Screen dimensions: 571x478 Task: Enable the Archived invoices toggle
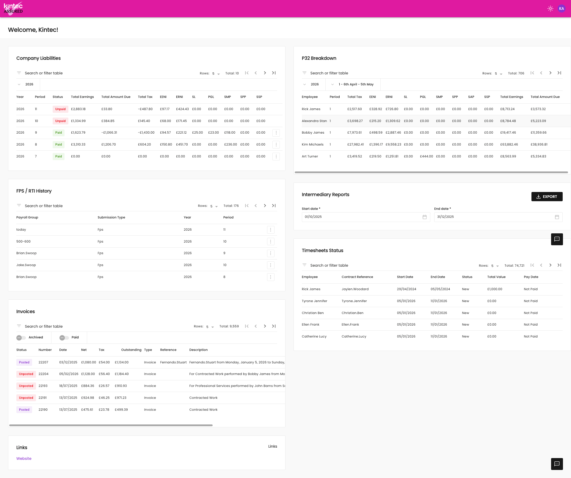tap(21, 338)
